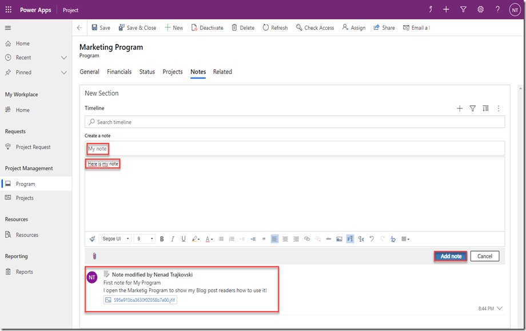Click the Add note button
Screen dimensions: 526x331
click(x=451, y=256)
